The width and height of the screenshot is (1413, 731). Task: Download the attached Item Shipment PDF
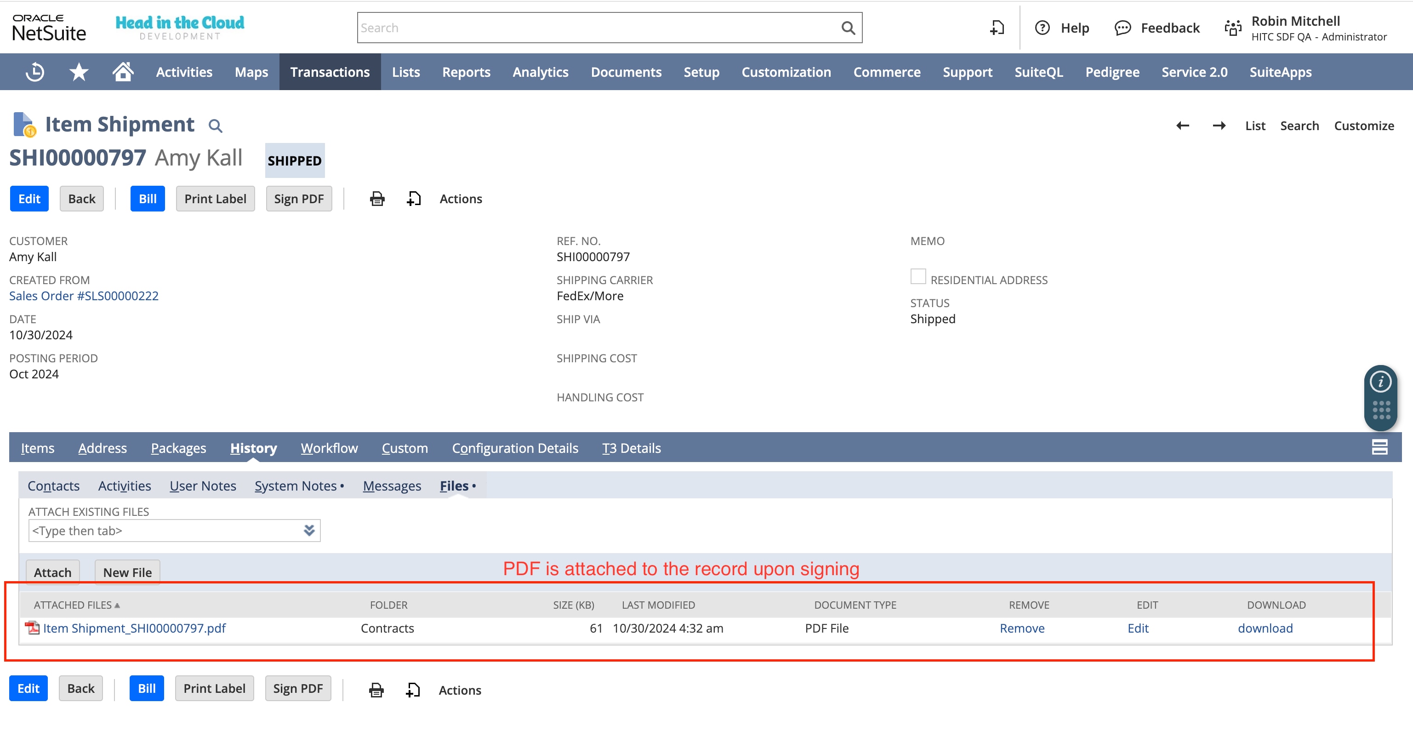1265,628
